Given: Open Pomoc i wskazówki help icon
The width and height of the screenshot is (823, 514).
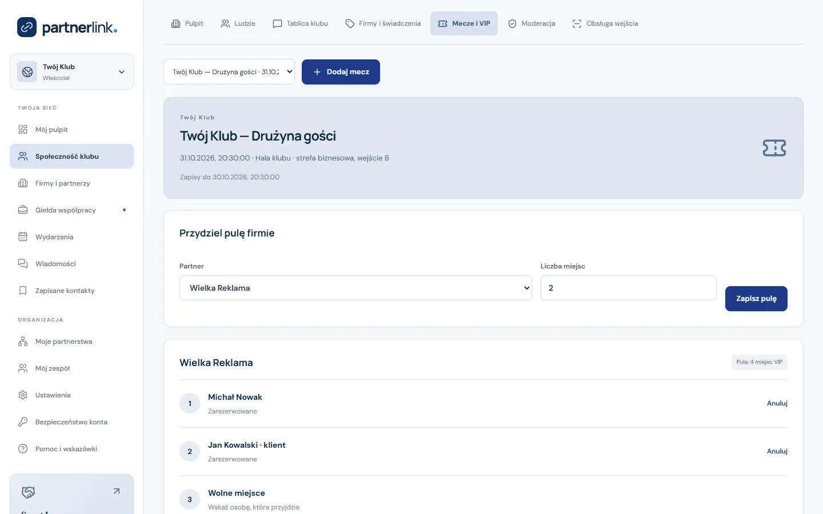Looking at the screenshot, I should (23, 449).
